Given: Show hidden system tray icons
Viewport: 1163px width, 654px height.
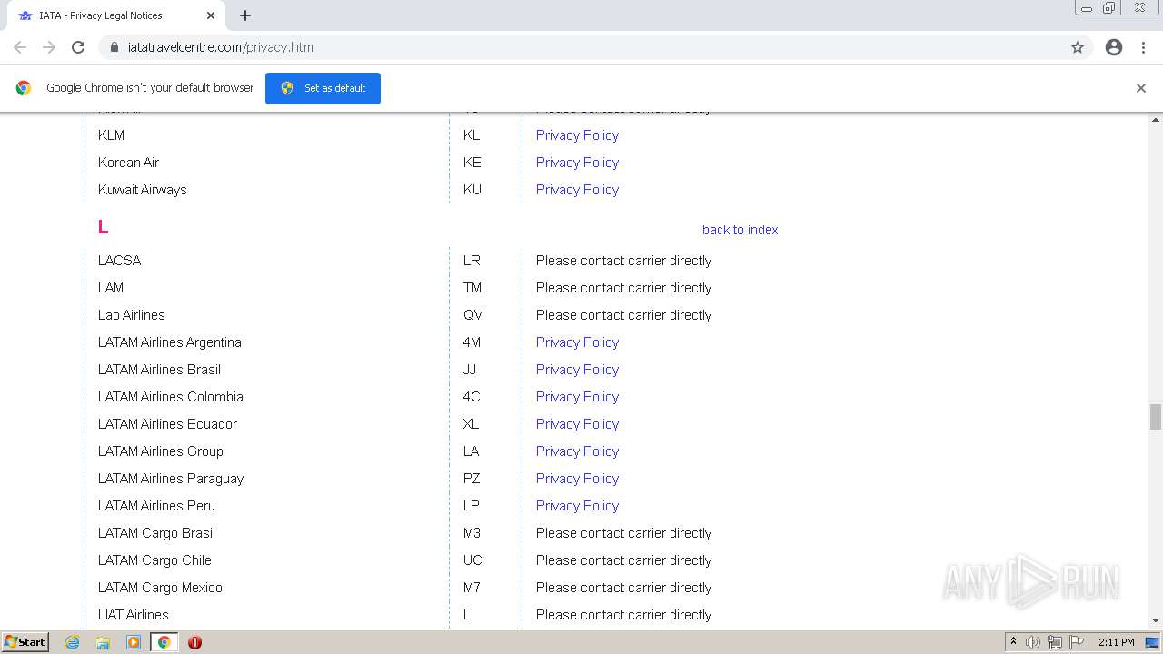Looking at the screenshot, I should 1013,642.
